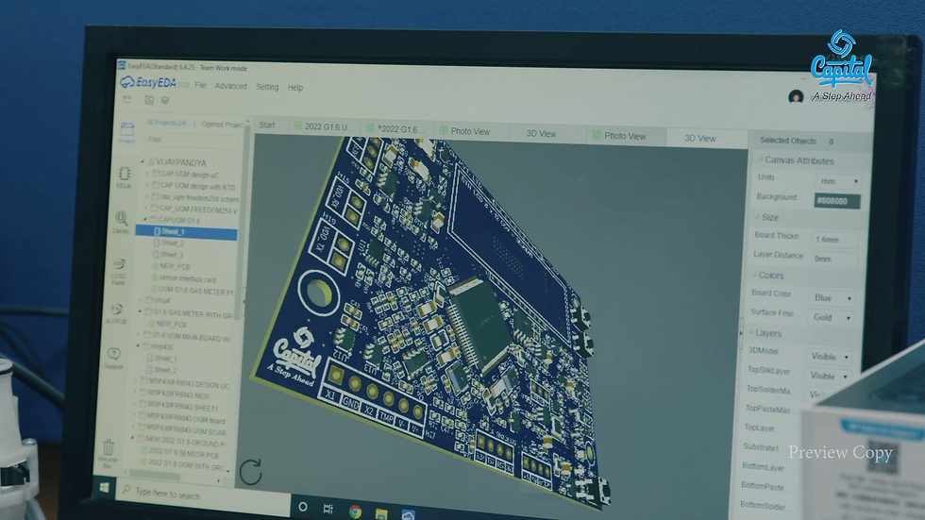
Task: Switch to the first Photo View tab
Action: (x=470, y=131)
